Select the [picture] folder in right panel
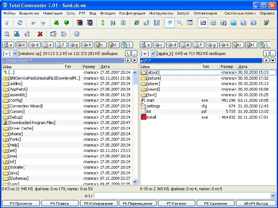 click(x=208, y=78)
